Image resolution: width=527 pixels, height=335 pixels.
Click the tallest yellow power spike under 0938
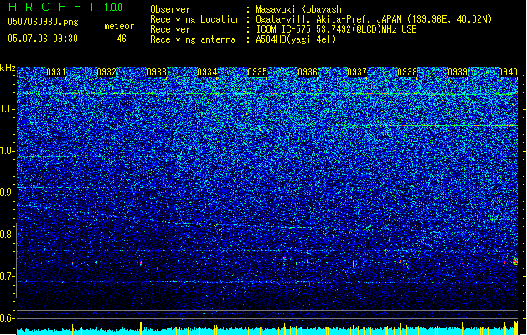click(406, 325)
